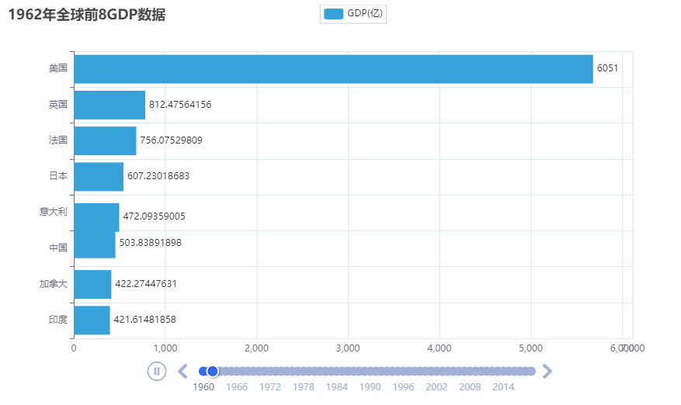Click the 英国 GDP bar
681x405 pixels.
pyautogui.click(x=109, y=105)
